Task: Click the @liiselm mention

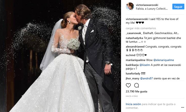Action: [x=144, y=65]
